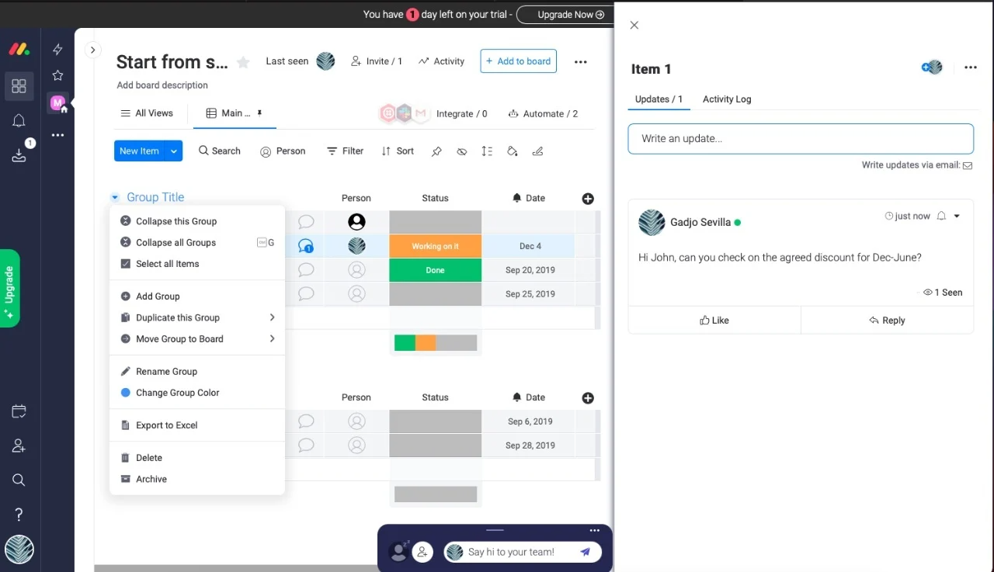
Task: Click the Write an update text field
Action: point(800,139)
